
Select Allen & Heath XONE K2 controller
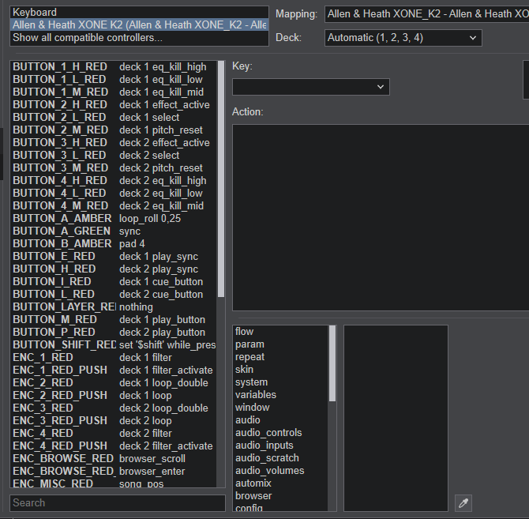click(x=139, y=25)
